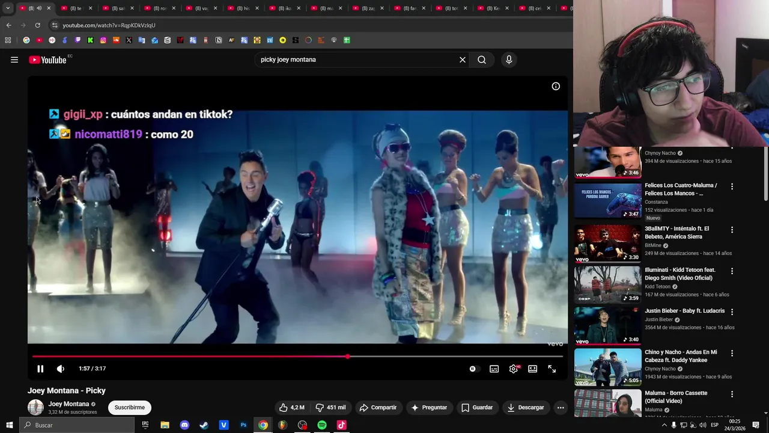Open Chino y Nacho Andas En Mi Cabeza thumbnail
Image resolution: width=769 pixels, height=433 pixels.
608,367
